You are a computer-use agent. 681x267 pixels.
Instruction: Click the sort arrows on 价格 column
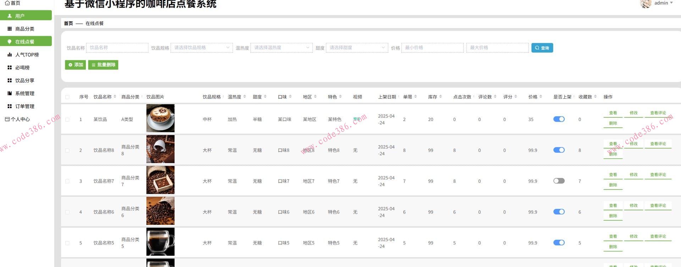click(x=541, y=97)
